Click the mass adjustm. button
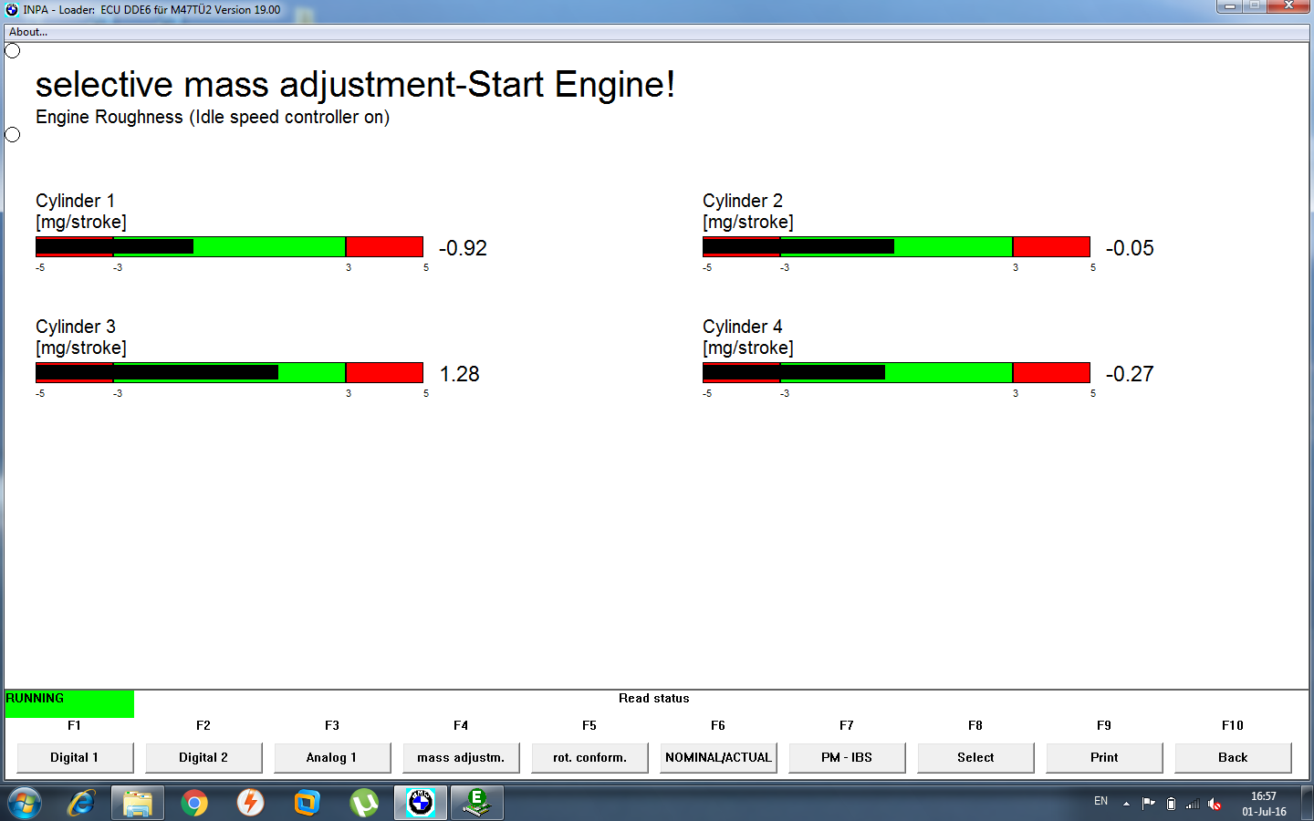The height and width of the screenshot is (821, 1314). point(461,757)
